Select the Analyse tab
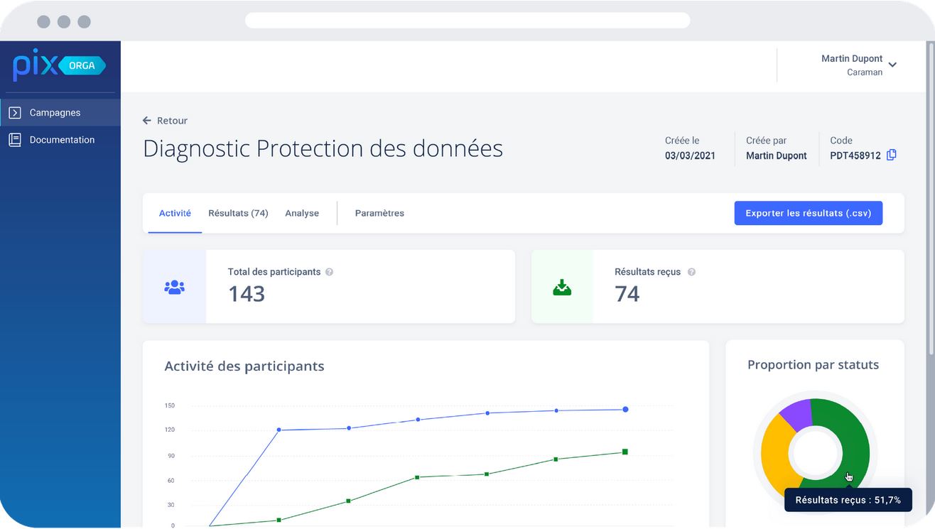This screenshot has width=935, height=529. click(x=302, y=212)
